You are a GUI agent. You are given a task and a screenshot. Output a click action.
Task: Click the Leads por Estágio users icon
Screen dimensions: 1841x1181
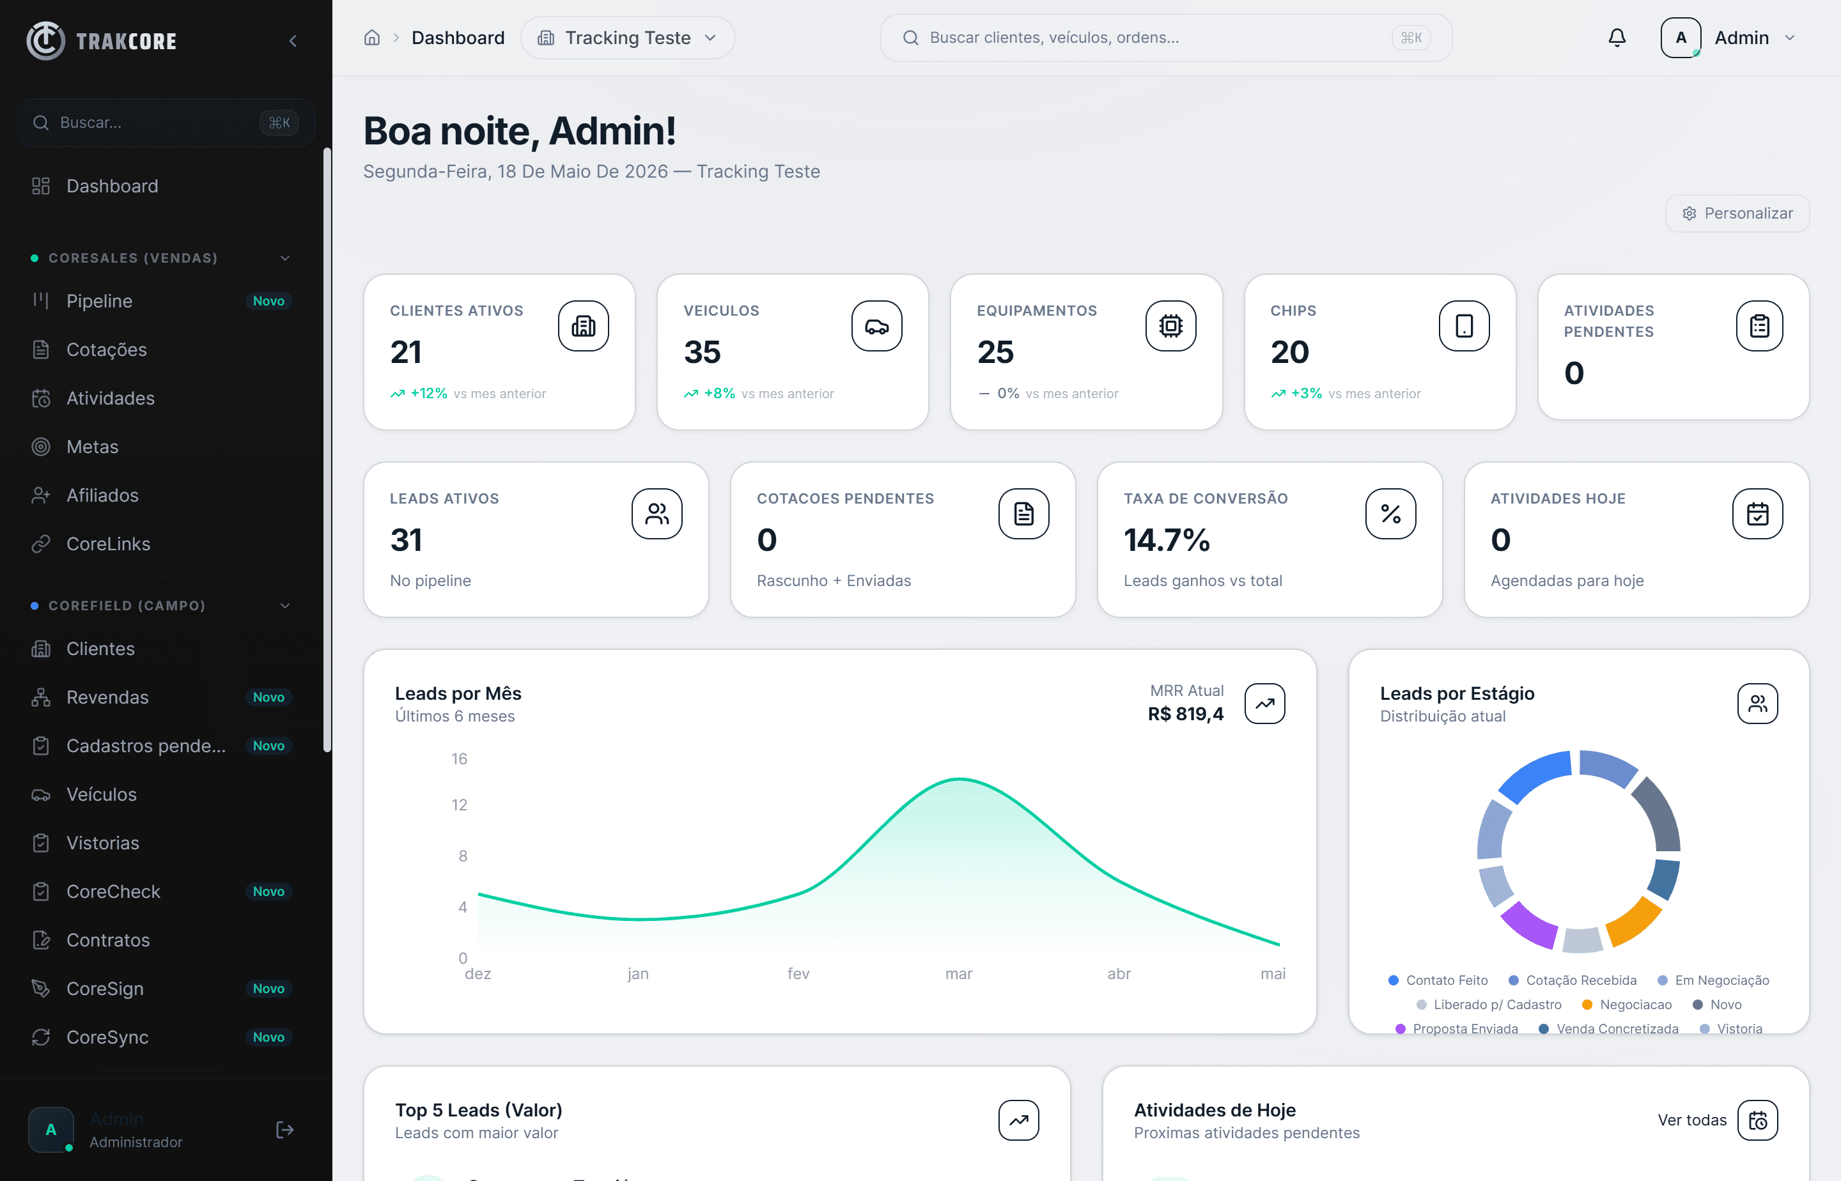tap(1757, 703)
